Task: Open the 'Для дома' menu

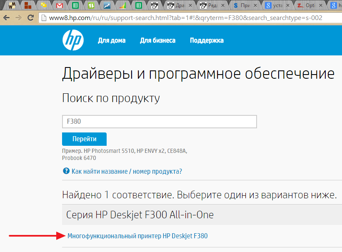Action: pyautogui.click(x=112, y=40)
